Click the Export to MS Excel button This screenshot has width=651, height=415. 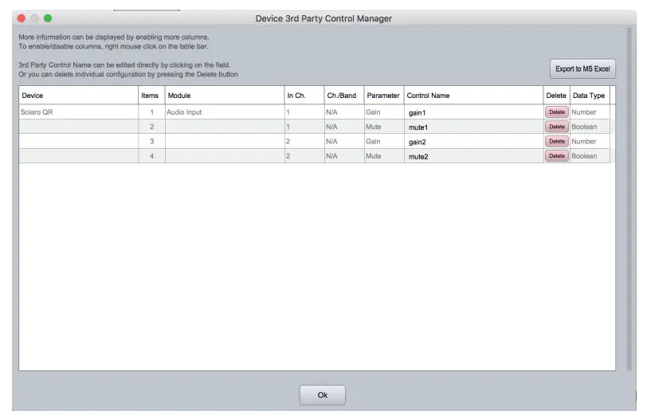[x=582, y=69]
